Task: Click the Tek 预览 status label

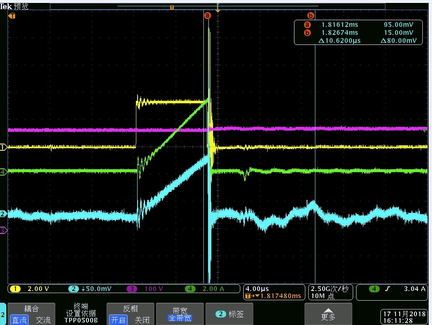Action: [x=14, y=6]
